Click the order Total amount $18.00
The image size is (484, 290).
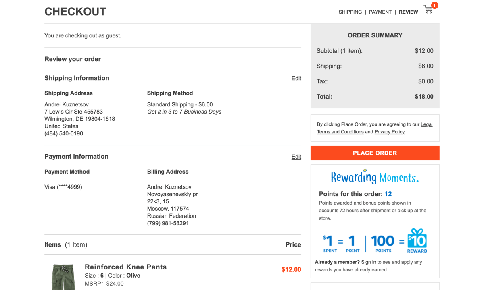(x=424, y=97)
